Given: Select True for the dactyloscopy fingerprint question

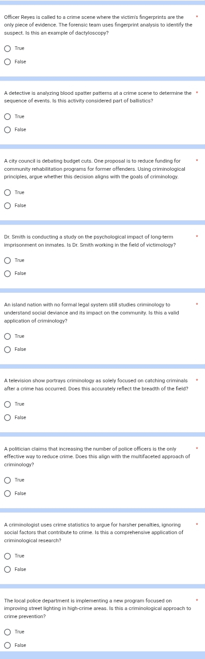Looking at the screenshot, I should [7, 48].
